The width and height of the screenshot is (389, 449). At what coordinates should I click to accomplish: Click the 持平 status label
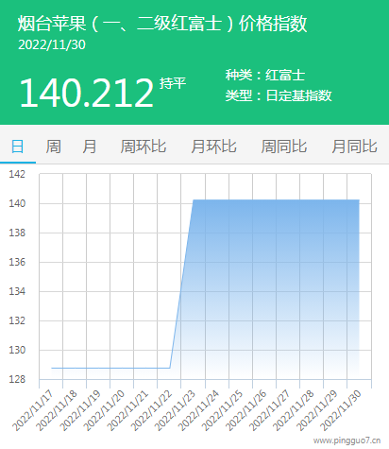[173, 83]
